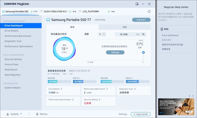Click the Update download icon

tap(8, 114)
